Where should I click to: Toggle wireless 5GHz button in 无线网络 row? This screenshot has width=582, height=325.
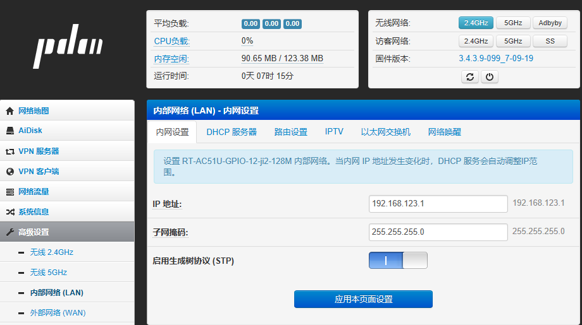pyautogui.click(x=513, y=23)
